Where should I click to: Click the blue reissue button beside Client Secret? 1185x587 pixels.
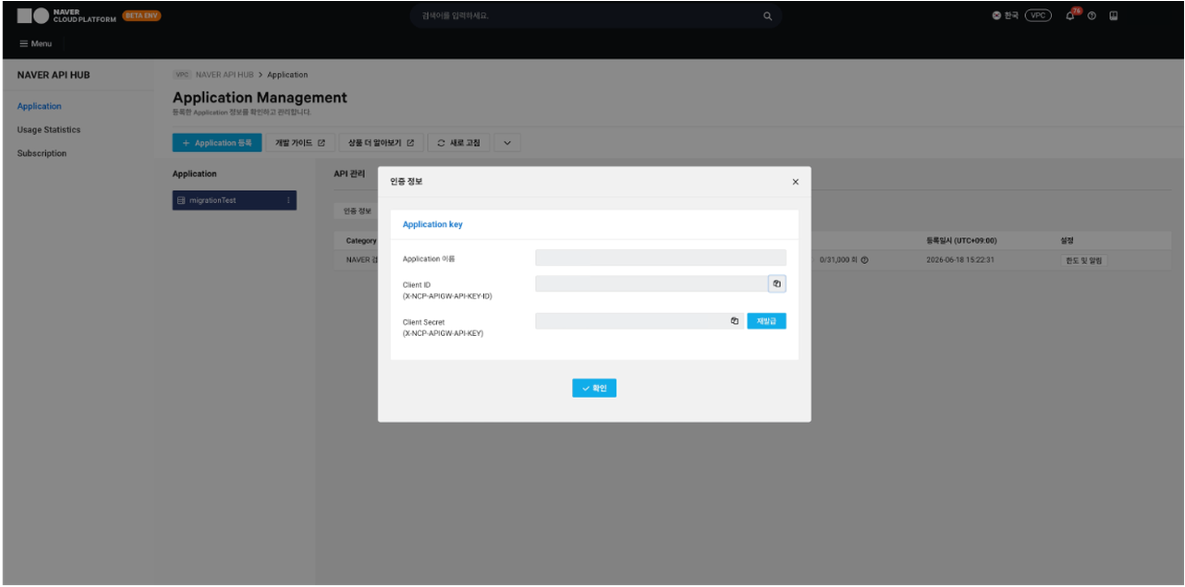pos(767,321)
